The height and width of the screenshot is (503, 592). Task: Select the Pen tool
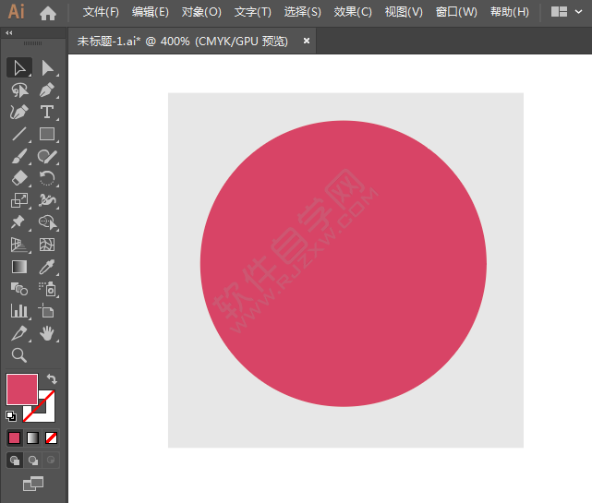[x=48, y=90]
